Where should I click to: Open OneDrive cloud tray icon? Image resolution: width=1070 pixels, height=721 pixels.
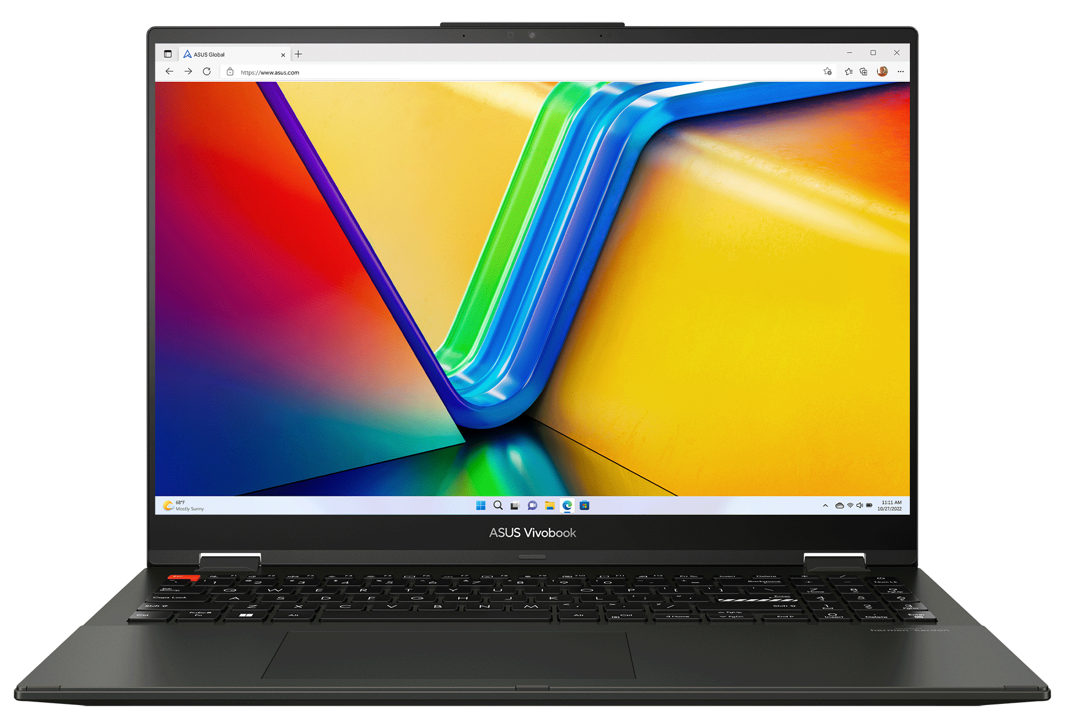pos(840,506)
